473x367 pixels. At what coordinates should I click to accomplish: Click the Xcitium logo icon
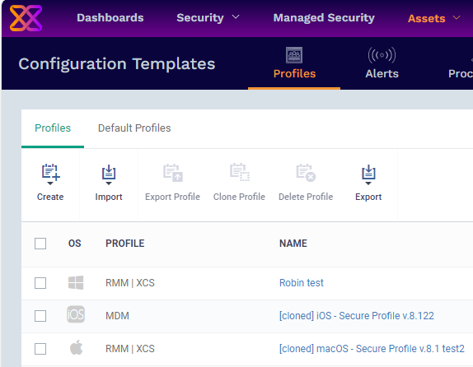[26, 18]
